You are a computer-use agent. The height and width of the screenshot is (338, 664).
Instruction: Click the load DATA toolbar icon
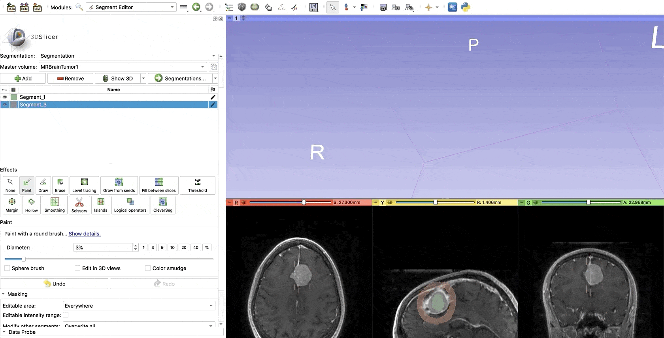[x=11, y=7]
